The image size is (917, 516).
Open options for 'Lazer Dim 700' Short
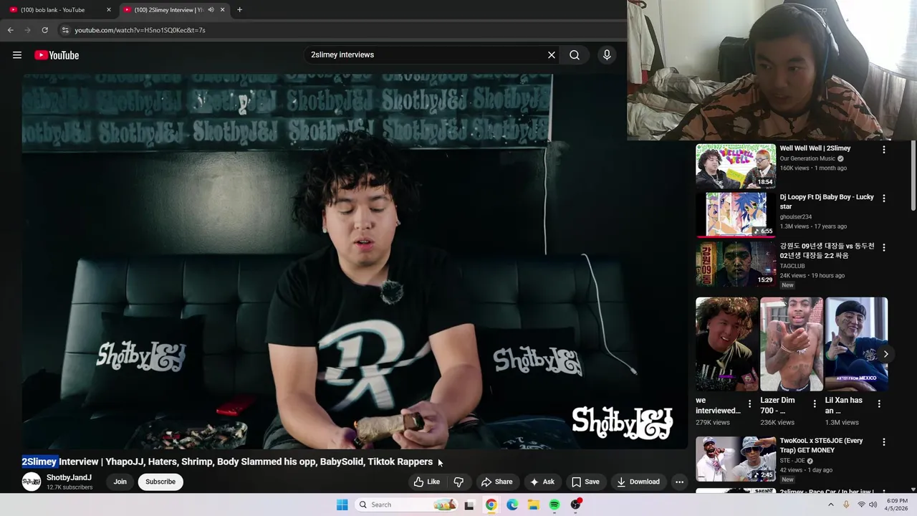pyautogui.click(x=815, y=404)
